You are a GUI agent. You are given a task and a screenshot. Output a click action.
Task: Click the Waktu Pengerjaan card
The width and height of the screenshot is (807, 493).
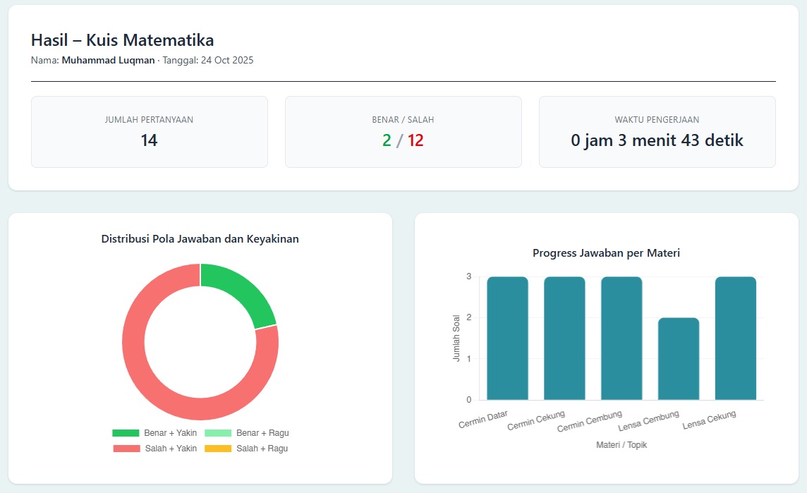coord(657,132)
